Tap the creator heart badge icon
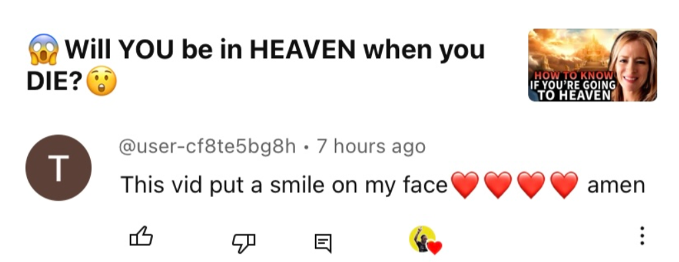Screen dimensions: 679x262 (x=426, y=240)
